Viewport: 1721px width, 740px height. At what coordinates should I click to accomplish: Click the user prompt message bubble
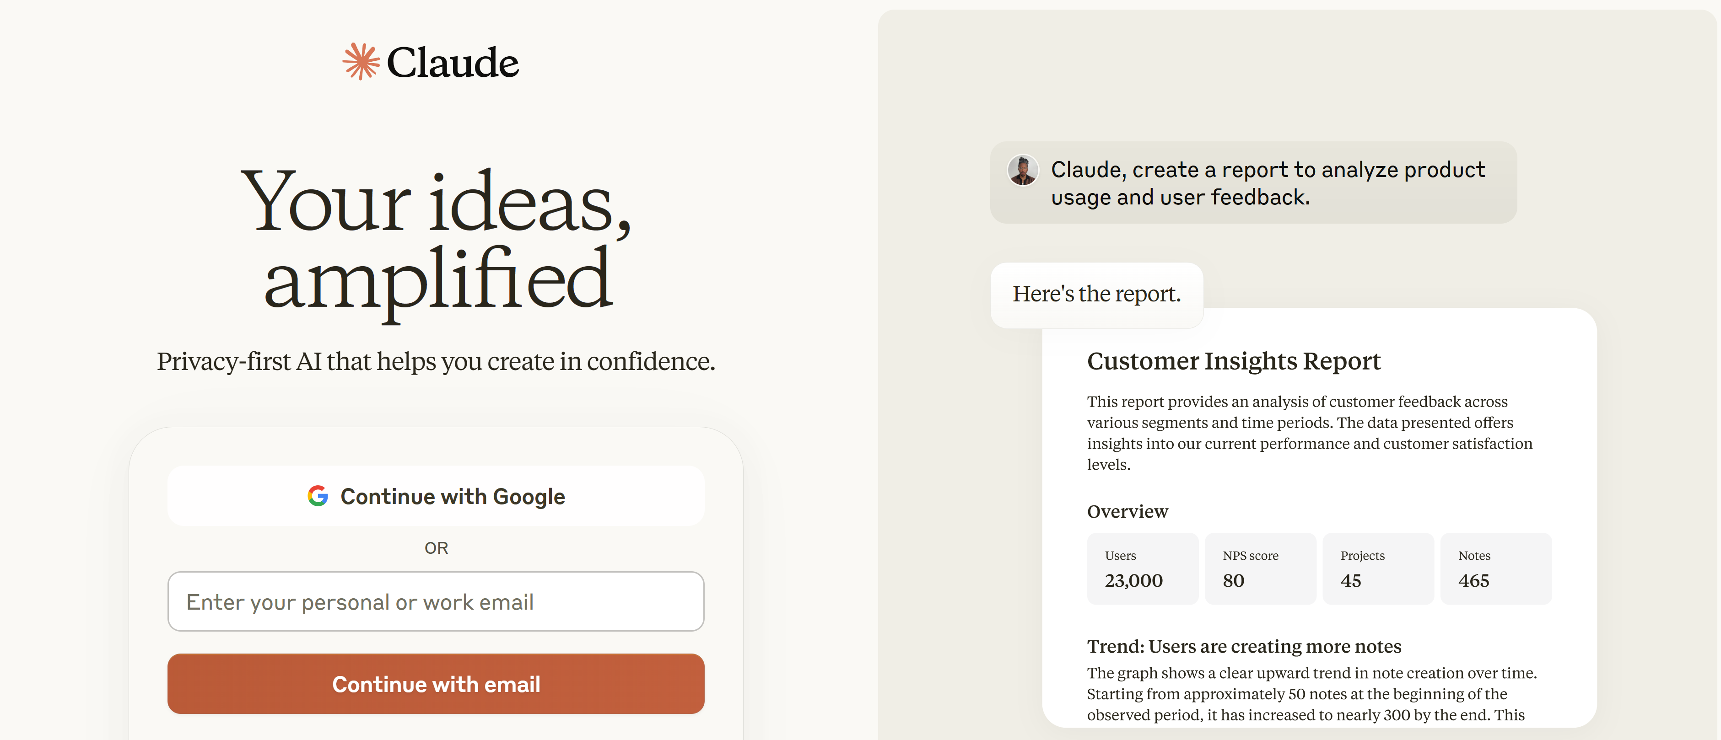point(1267,183)
